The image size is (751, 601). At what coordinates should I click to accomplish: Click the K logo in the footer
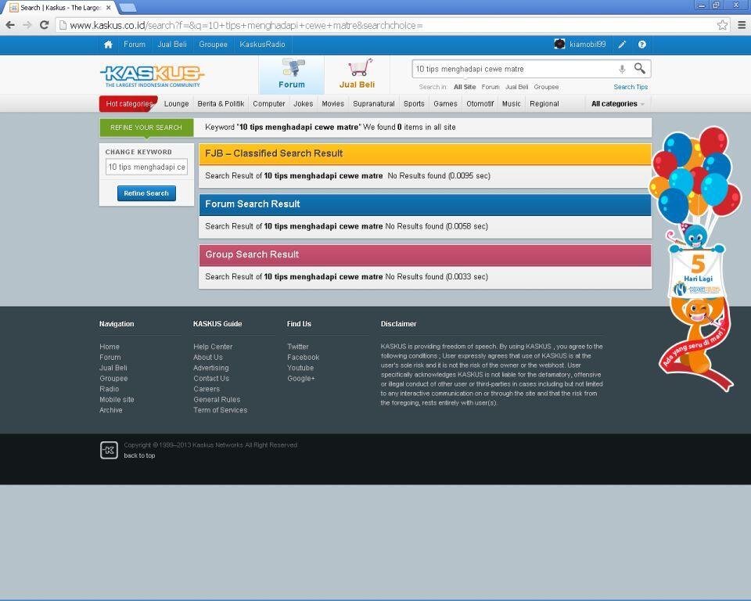tap(109, 450)
